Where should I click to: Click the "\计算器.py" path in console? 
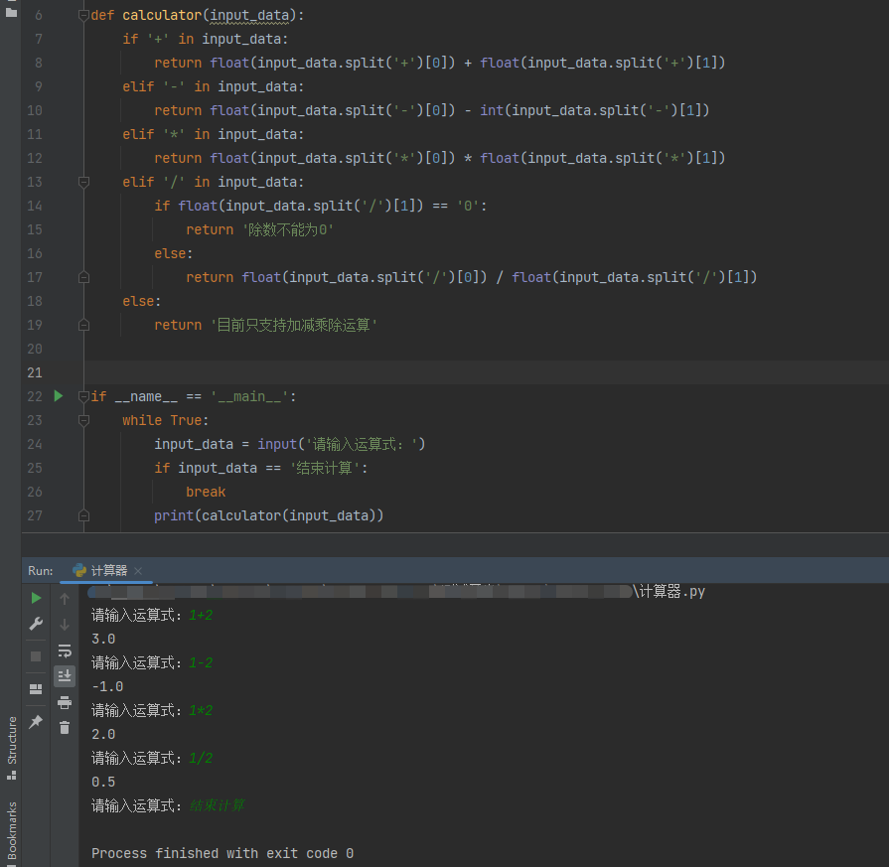pyautogui.click(x=669, y=592)
